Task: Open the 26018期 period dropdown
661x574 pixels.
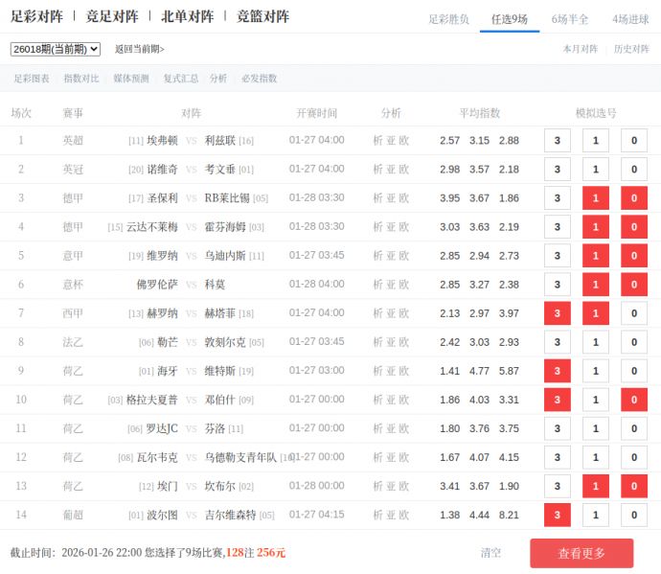Action: [56, 49]
